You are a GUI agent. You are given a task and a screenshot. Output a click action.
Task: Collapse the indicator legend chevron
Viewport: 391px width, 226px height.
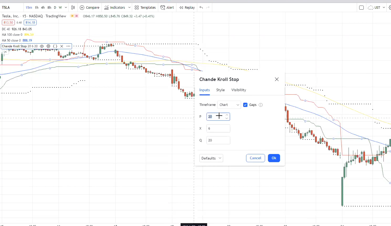(5, 52)
